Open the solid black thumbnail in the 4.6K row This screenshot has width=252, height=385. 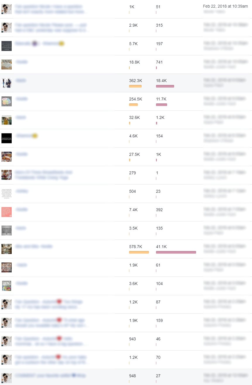(6, 138)
